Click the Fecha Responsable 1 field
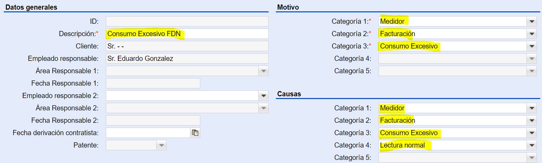 (153, 83)
